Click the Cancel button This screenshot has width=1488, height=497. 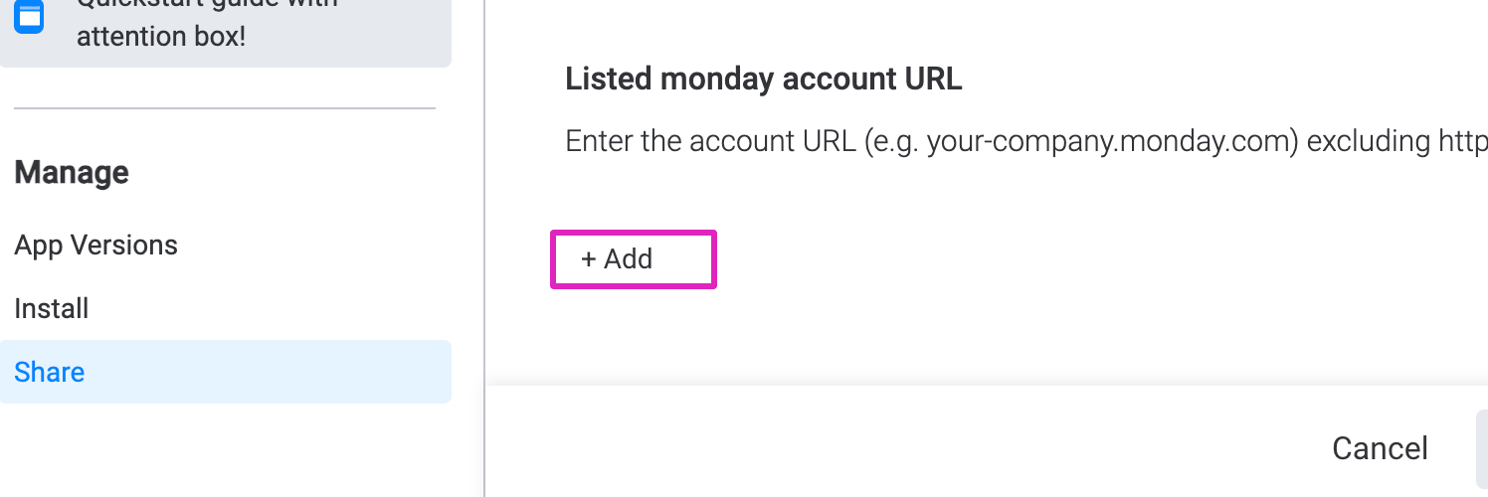point(1381,448)
